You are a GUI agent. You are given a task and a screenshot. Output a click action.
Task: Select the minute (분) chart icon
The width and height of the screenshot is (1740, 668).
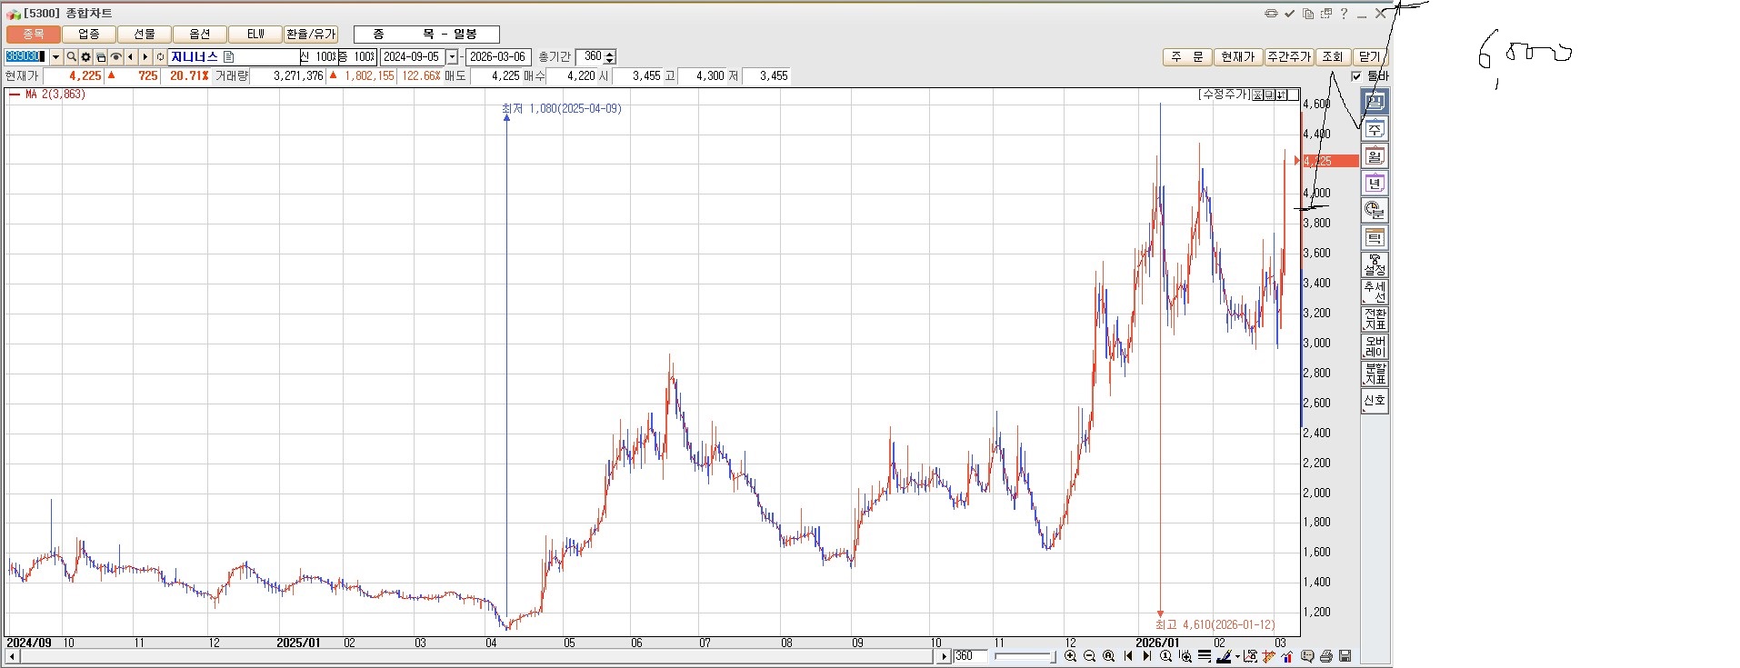pyautogui.click(x=1375, y=211)
